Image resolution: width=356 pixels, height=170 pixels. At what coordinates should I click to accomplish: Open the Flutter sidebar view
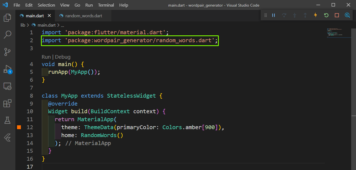click(7, 138)
